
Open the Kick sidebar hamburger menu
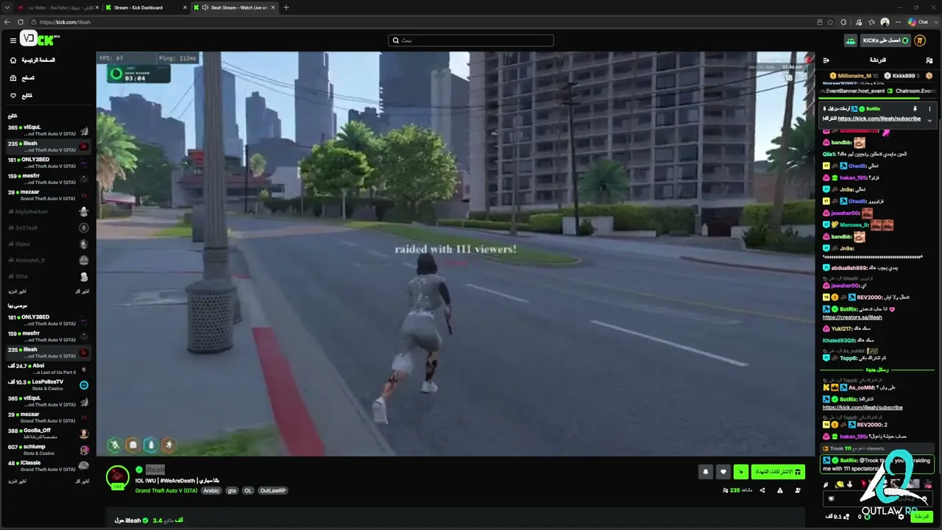point(13,40)
